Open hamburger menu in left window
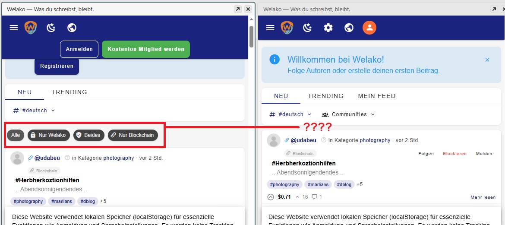The image size is (505, 225). pos(13,28)
